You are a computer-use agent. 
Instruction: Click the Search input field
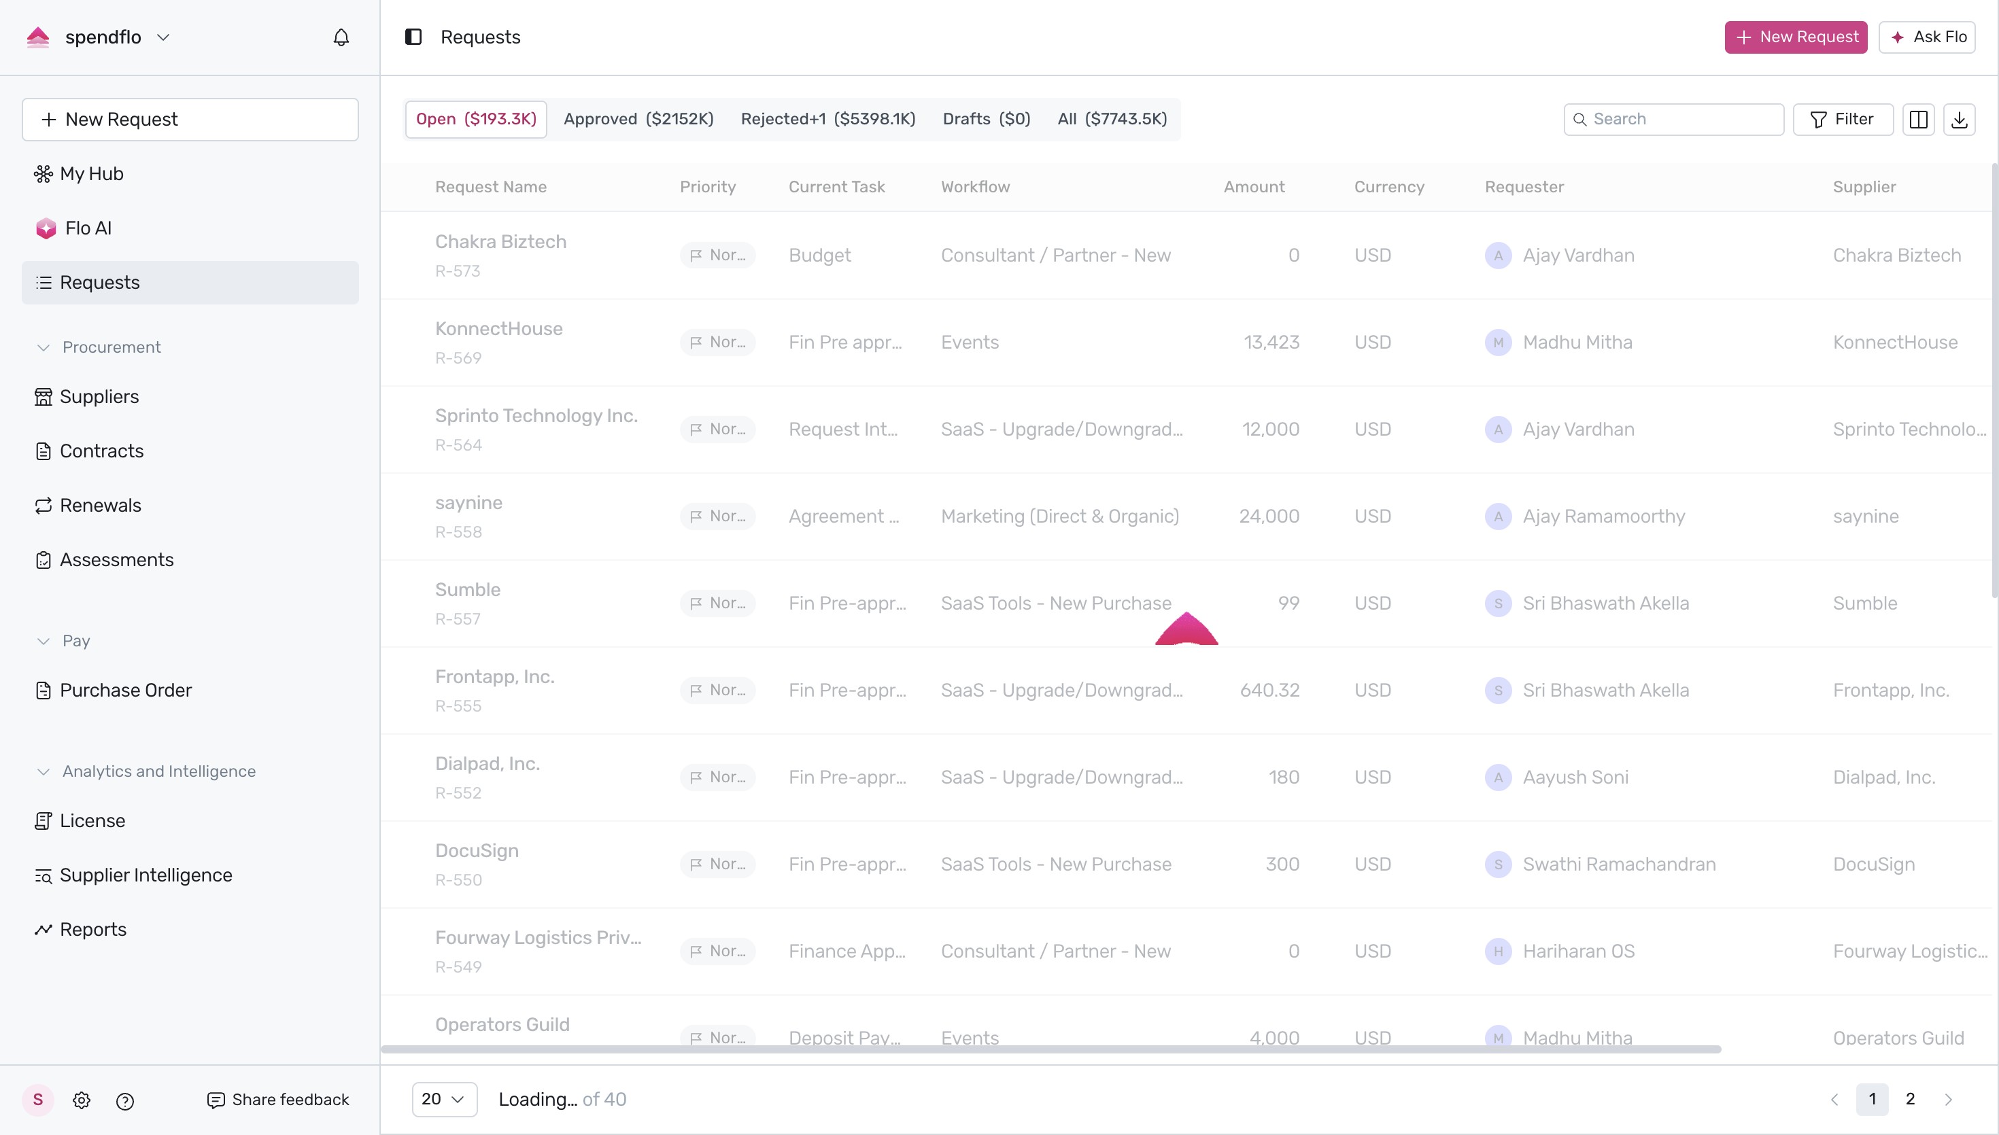[1674, 119]
